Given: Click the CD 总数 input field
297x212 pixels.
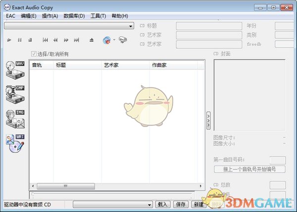Looking at the screenshot, I should 278,185.
